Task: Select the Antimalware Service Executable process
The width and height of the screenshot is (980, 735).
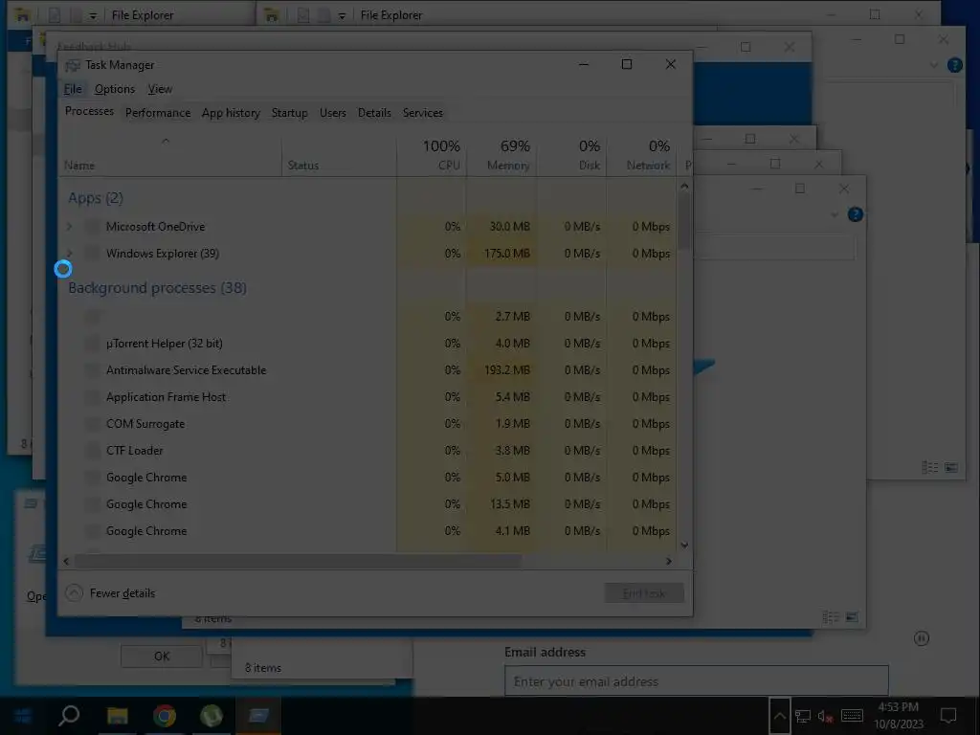Action: 368,370
